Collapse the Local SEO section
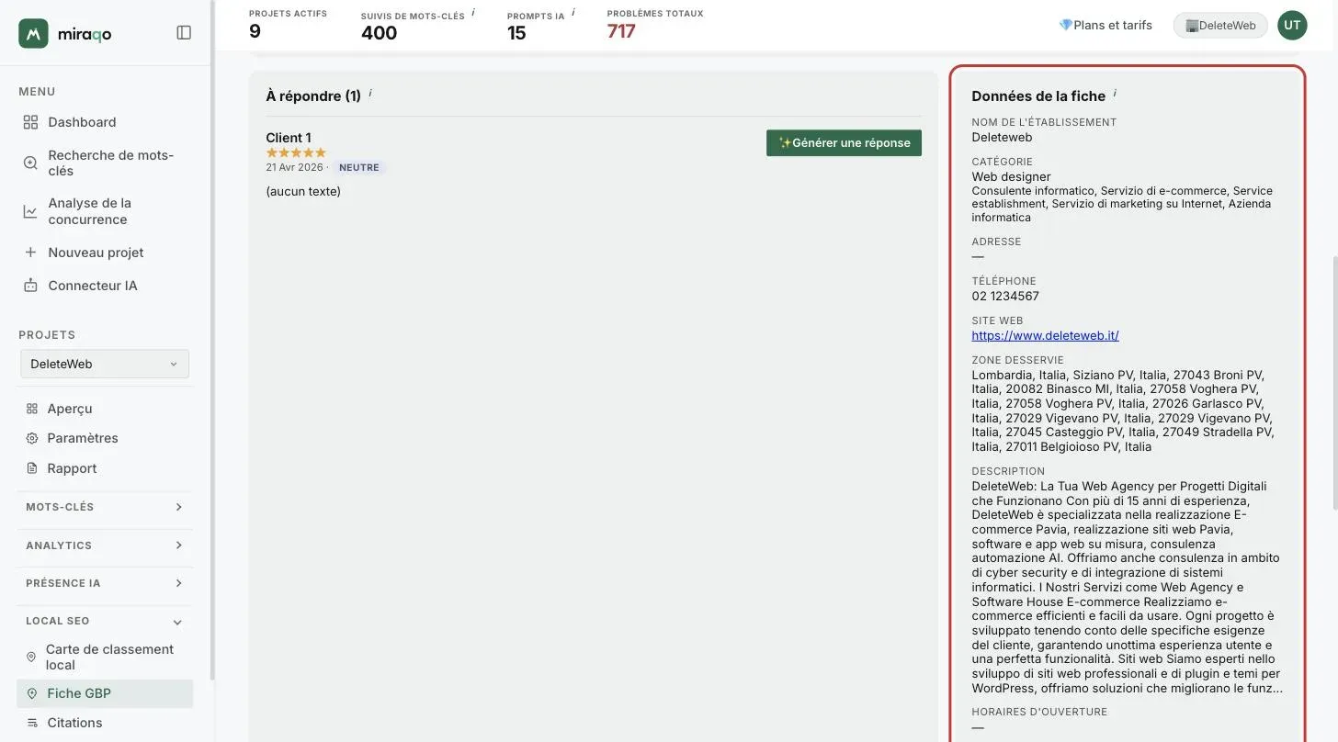This screenshot has width=1338, height=742. click(105, 622)
